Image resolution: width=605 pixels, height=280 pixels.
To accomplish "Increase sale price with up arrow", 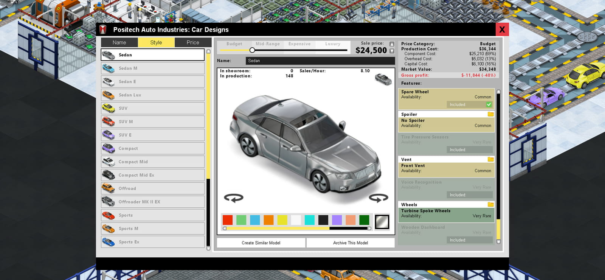I will click(x=392, y=44).
